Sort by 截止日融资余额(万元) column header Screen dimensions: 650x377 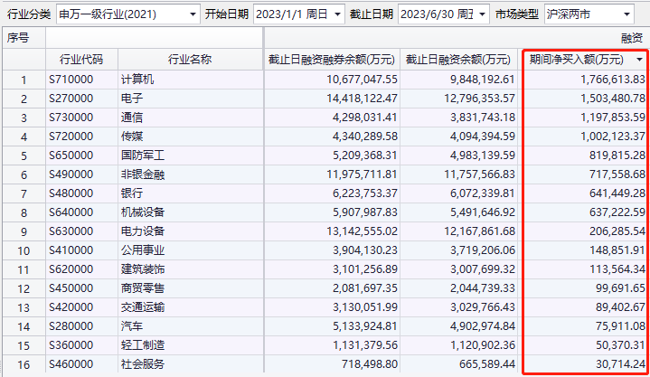460,60
